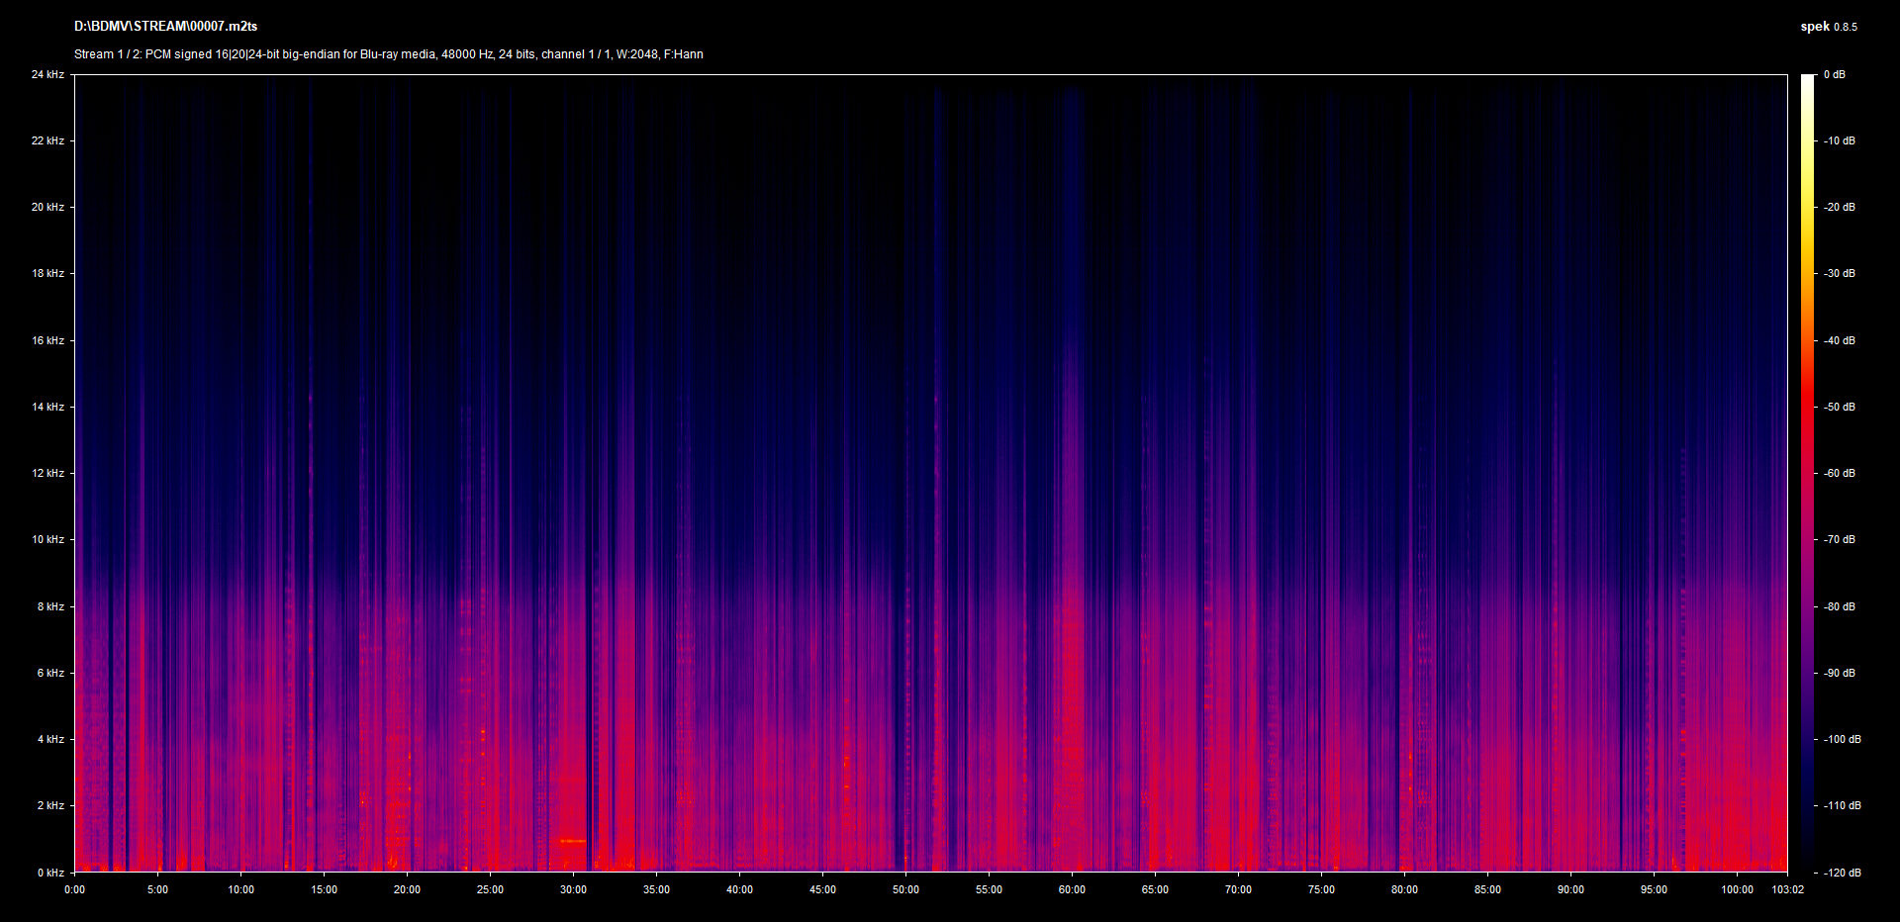
Task: Click the 0 kHz frequency axis label
Action: tap(50, 873)
